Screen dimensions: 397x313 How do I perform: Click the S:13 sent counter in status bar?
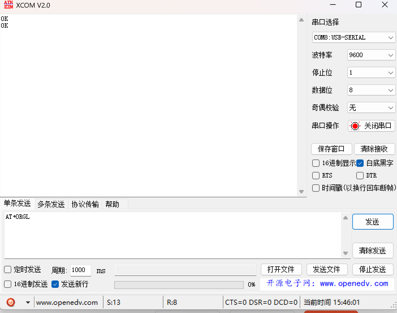pos(114,303)
